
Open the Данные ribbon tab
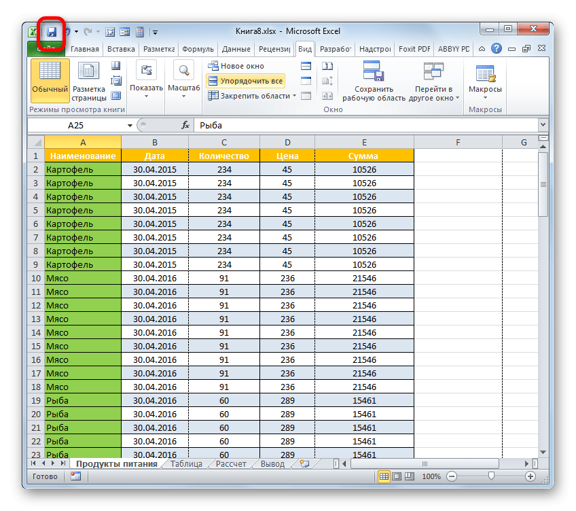(236, 49)
